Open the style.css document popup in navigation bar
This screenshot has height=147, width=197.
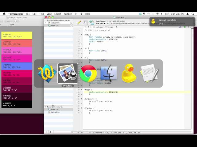100,27
